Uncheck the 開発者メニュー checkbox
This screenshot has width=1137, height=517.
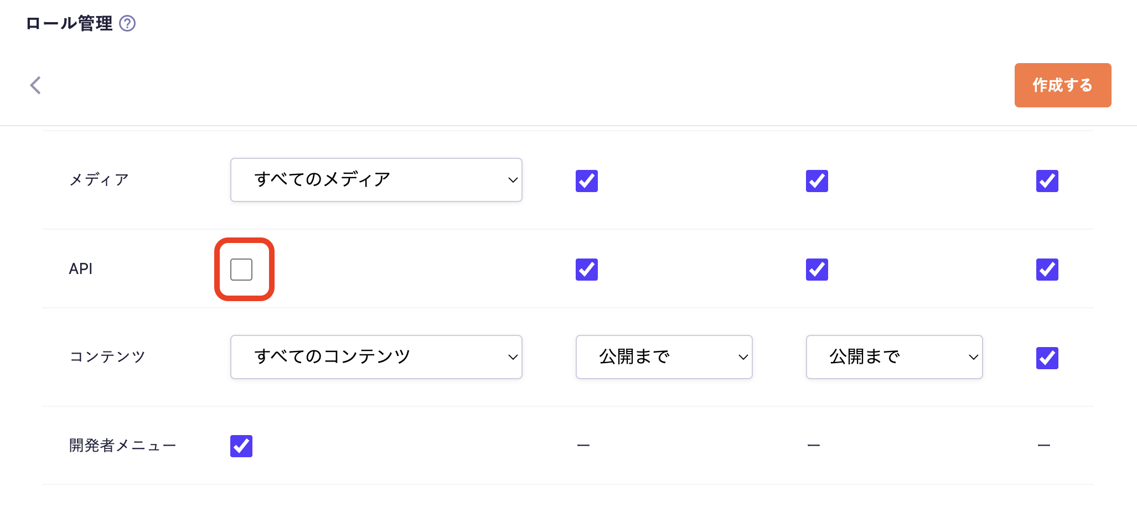coord(241,446)
